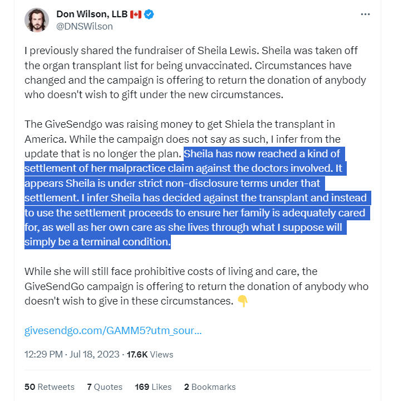The width and height of the screenshot is (398, 401).
Task: Open Don Wilson's profile picture
Action: 37,20
